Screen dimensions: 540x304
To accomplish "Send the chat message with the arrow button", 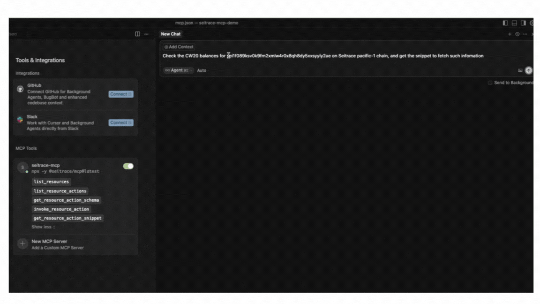I will [x=528, y=70].
